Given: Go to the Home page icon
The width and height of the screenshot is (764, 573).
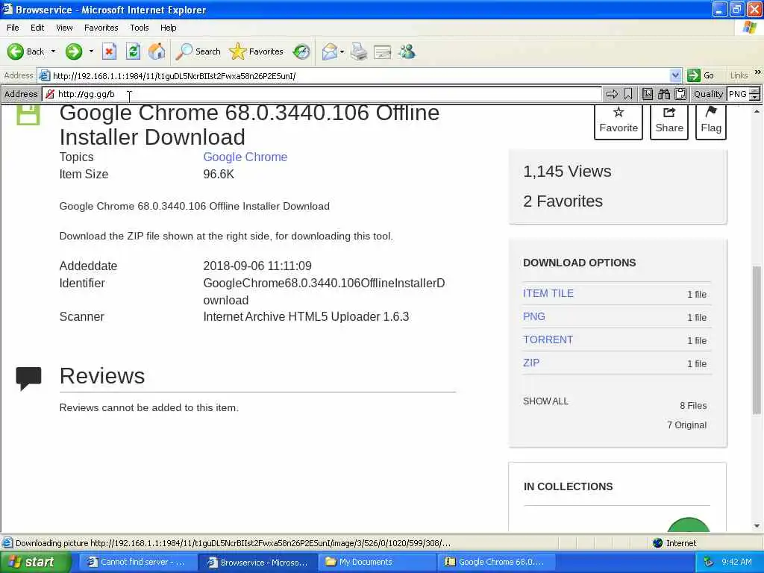Looking at the screenshot, I should (157, 51).
